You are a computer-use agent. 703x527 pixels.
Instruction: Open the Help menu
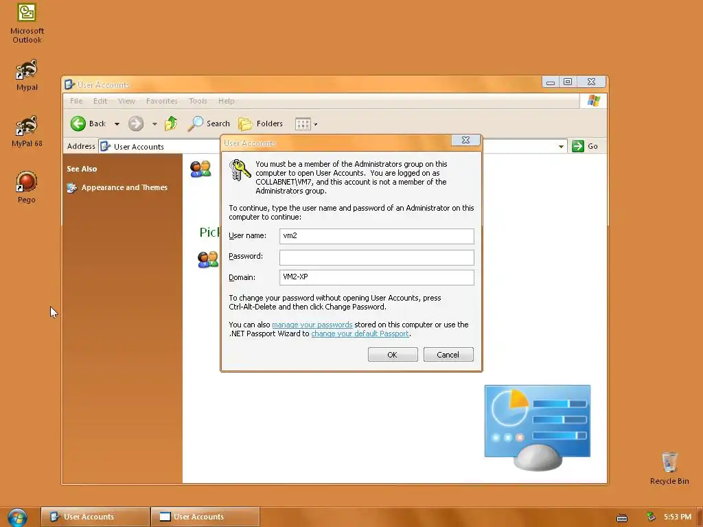point(226,102)
